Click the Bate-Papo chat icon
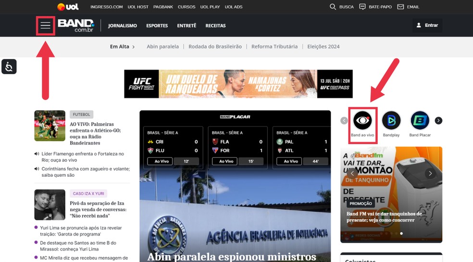The image size is (473, 262). click(362, 7)
